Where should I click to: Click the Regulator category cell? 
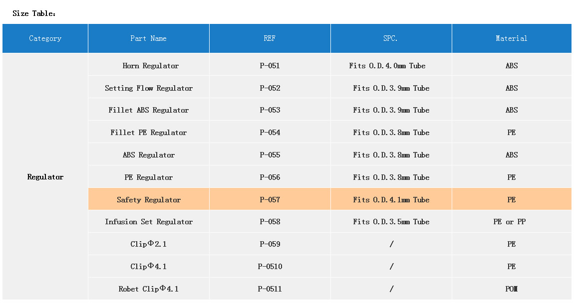[x=45, y=177]
